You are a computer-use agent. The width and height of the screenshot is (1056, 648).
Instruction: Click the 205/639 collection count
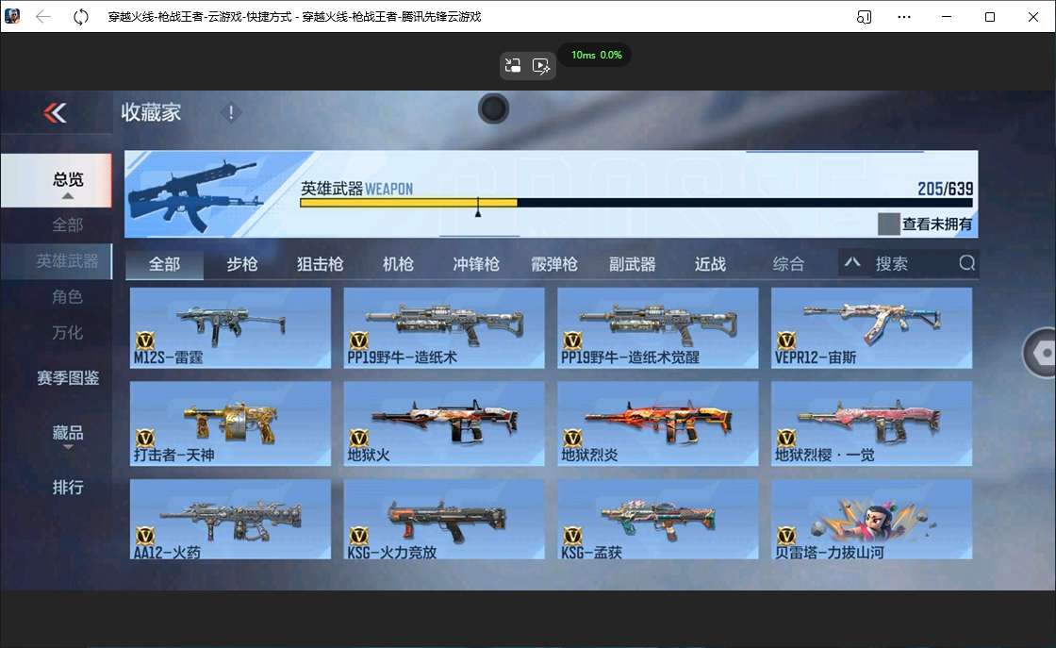coord(945,189)
